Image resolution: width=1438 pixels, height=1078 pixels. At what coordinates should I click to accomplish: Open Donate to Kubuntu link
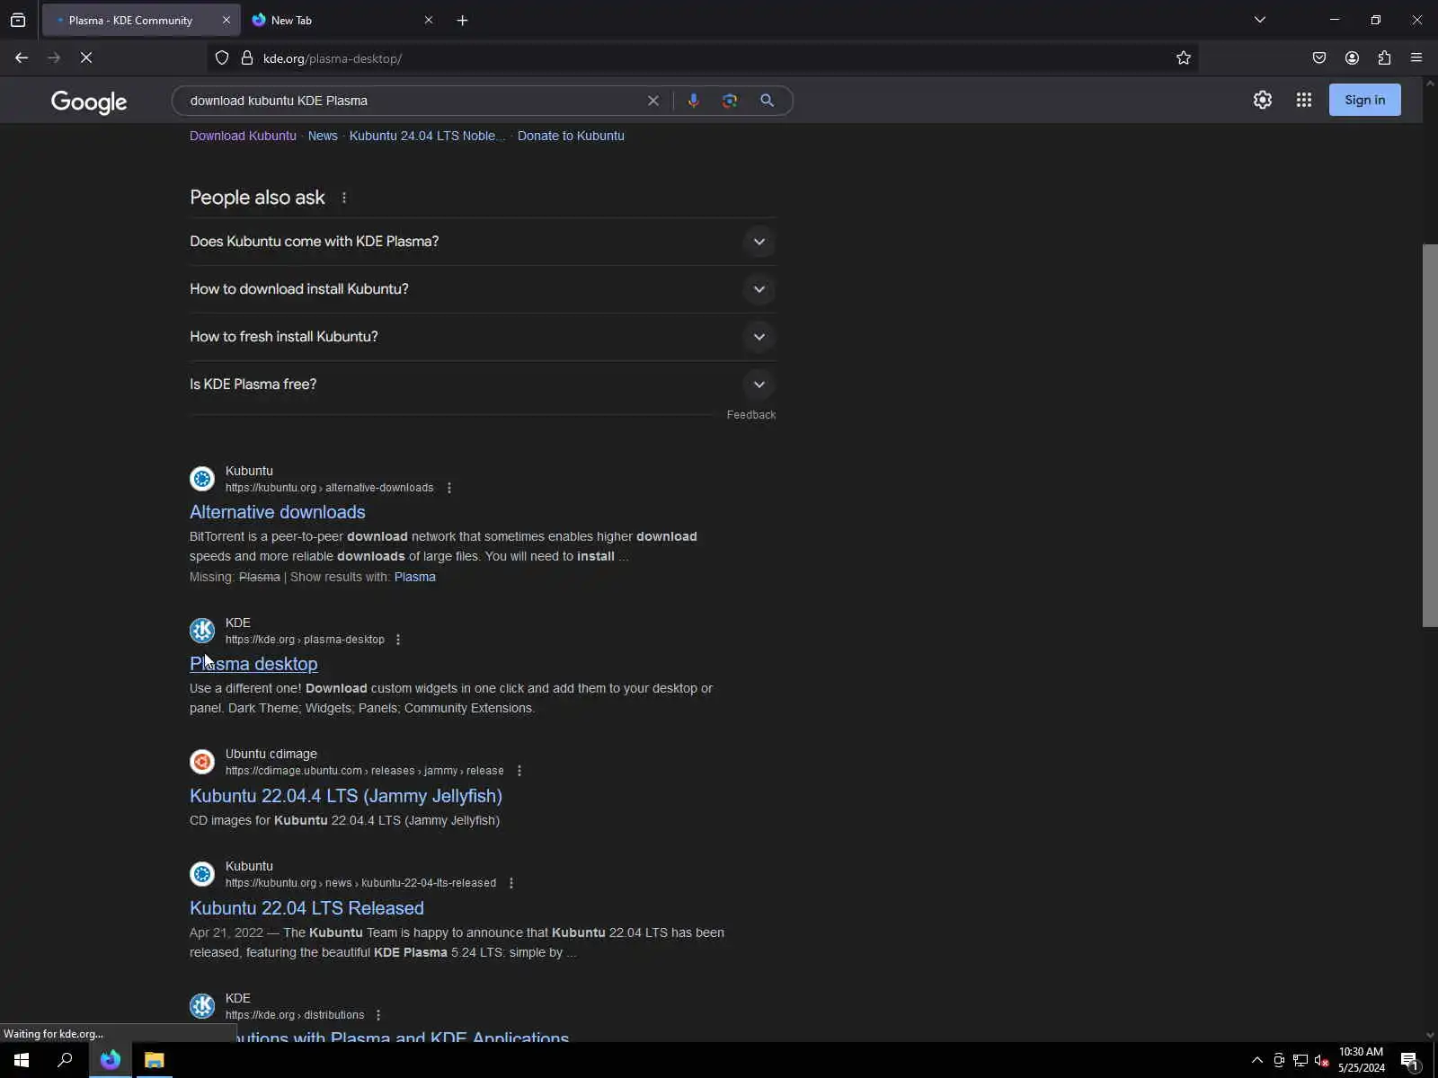tap(571, 136)
